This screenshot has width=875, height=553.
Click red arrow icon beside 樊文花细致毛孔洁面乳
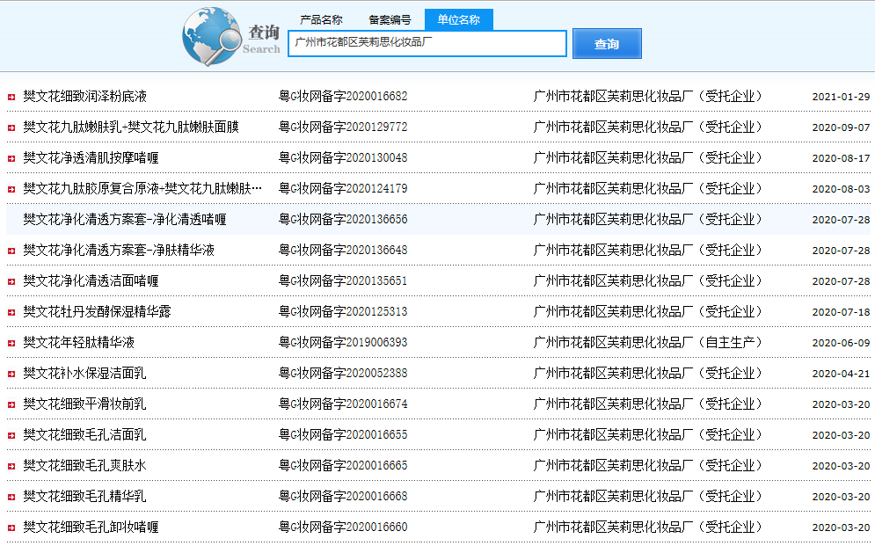(11, 435)
